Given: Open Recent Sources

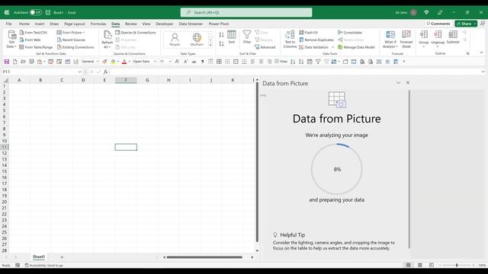Looking at the screenshot, I should (x=71, y=40).
